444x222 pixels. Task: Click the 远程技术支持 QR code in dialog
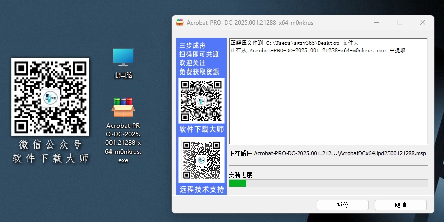(x=201, y=160)
